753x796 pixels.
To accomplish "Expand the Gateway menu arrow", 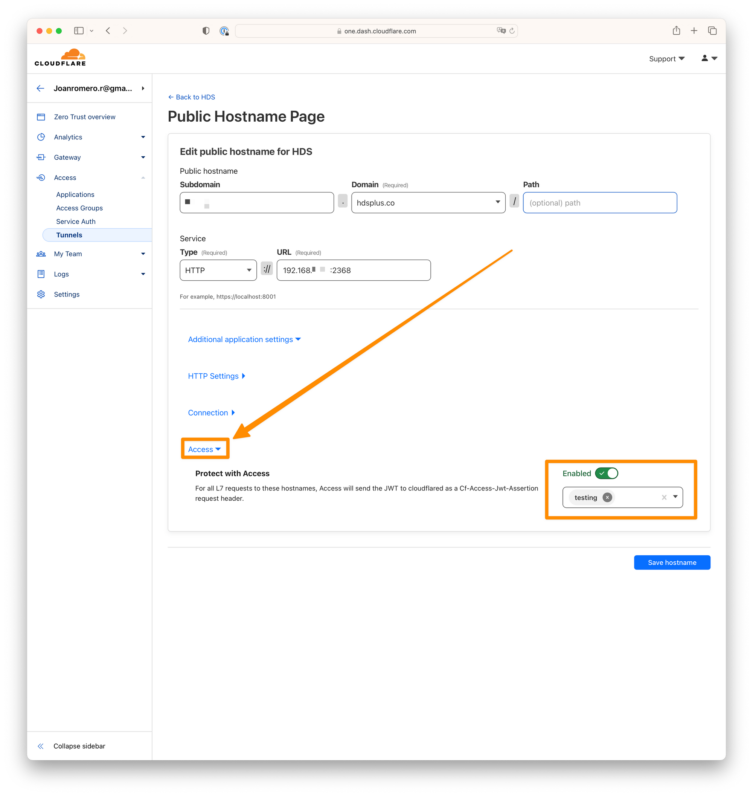I will click(143, 157).
